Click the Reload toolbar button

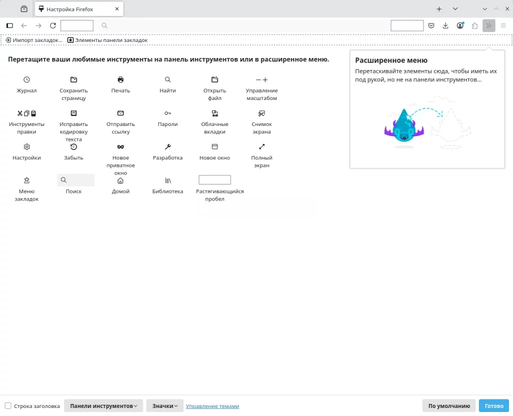pos(53,25)
